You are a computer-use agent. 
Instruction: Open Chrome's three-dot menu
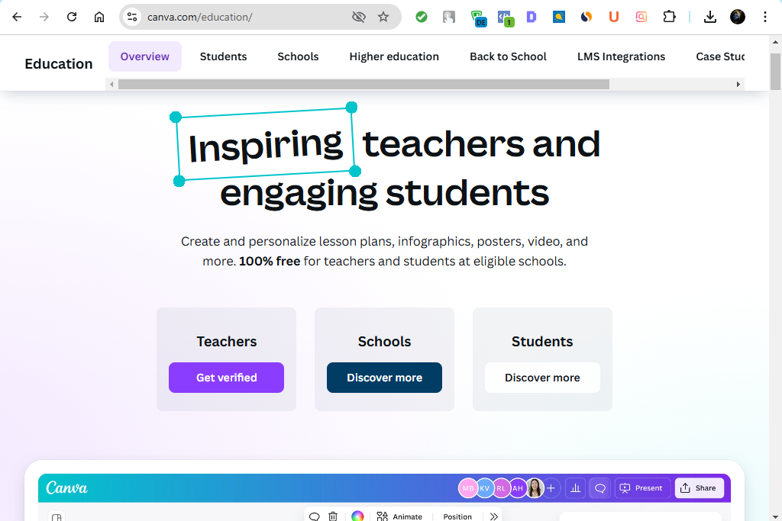(x=765, y=17)
